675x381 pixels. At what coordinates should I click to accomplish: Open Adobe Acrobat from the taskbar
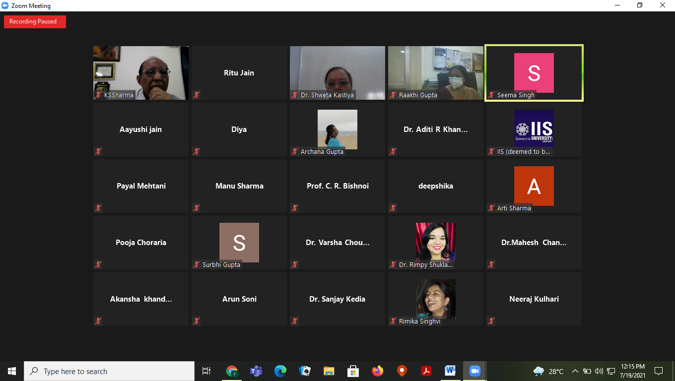[426, 371]
